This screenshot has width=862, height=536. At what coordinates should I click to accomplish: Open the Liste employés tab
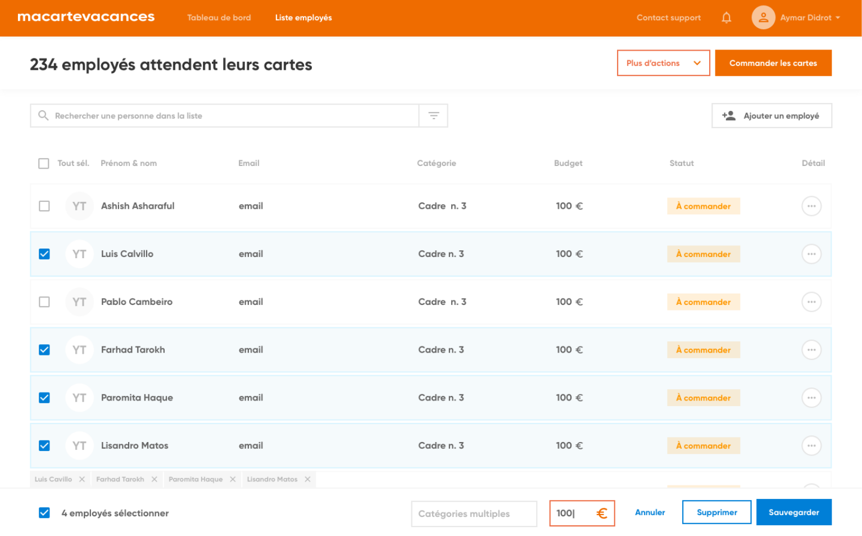303,17
